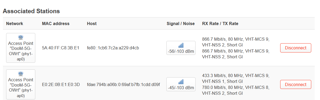This screenshot has width=320, height=100.
Task: Click the Signal / Noise column header
Action: (x=181, y=23)
